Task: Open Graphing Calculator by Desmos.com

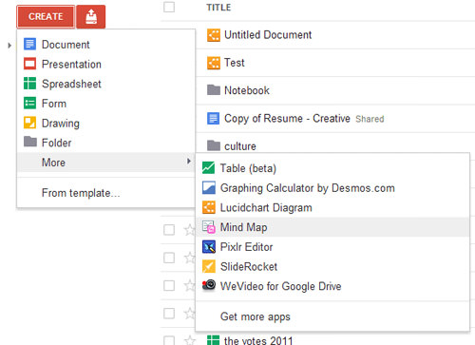Action: [x=332, y=188]
